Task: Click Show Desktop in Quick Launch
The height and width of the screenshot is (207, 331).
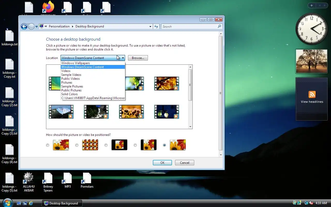Action: coord(19,203)
